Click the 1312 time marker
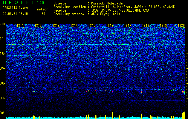The width and height of the screenshot is (188, 119). [38, 26]
